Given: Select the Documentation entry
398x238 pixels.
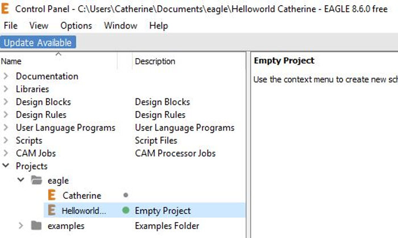Looking at the screenshot, I should click(x=47, y=76).
